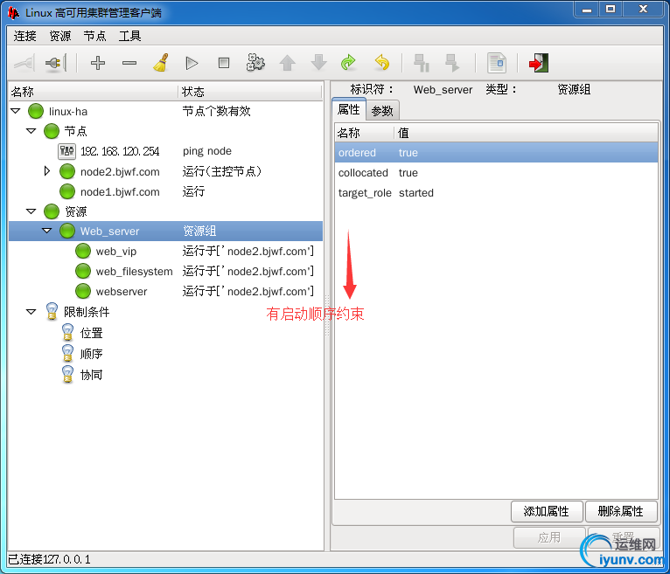Collapse the 资源 tree branch
The width and height of the screenshot is (670, 574).
pyautogui.click(x=31, y=211)
